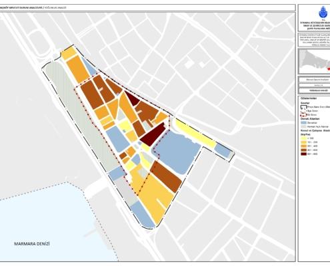Select the project area boundary legend symbol

point(303,107)
